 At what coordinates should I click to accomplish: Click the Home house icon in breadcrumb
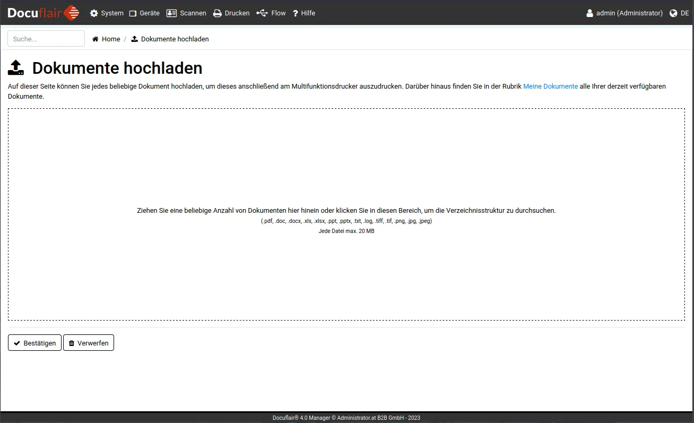point(96,39)
